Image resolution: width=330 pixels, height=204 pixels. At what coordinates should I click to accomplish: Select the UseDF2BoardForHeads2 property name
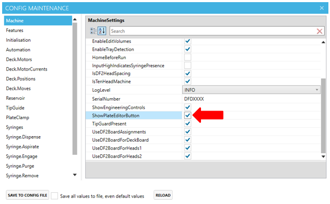click(117, 156)
